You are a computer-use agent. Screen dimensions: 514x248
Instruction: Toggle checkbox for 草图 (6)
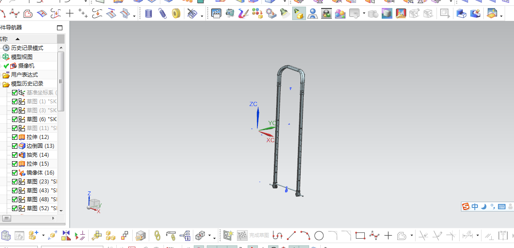pyautogui.click(x=14, y=119)
